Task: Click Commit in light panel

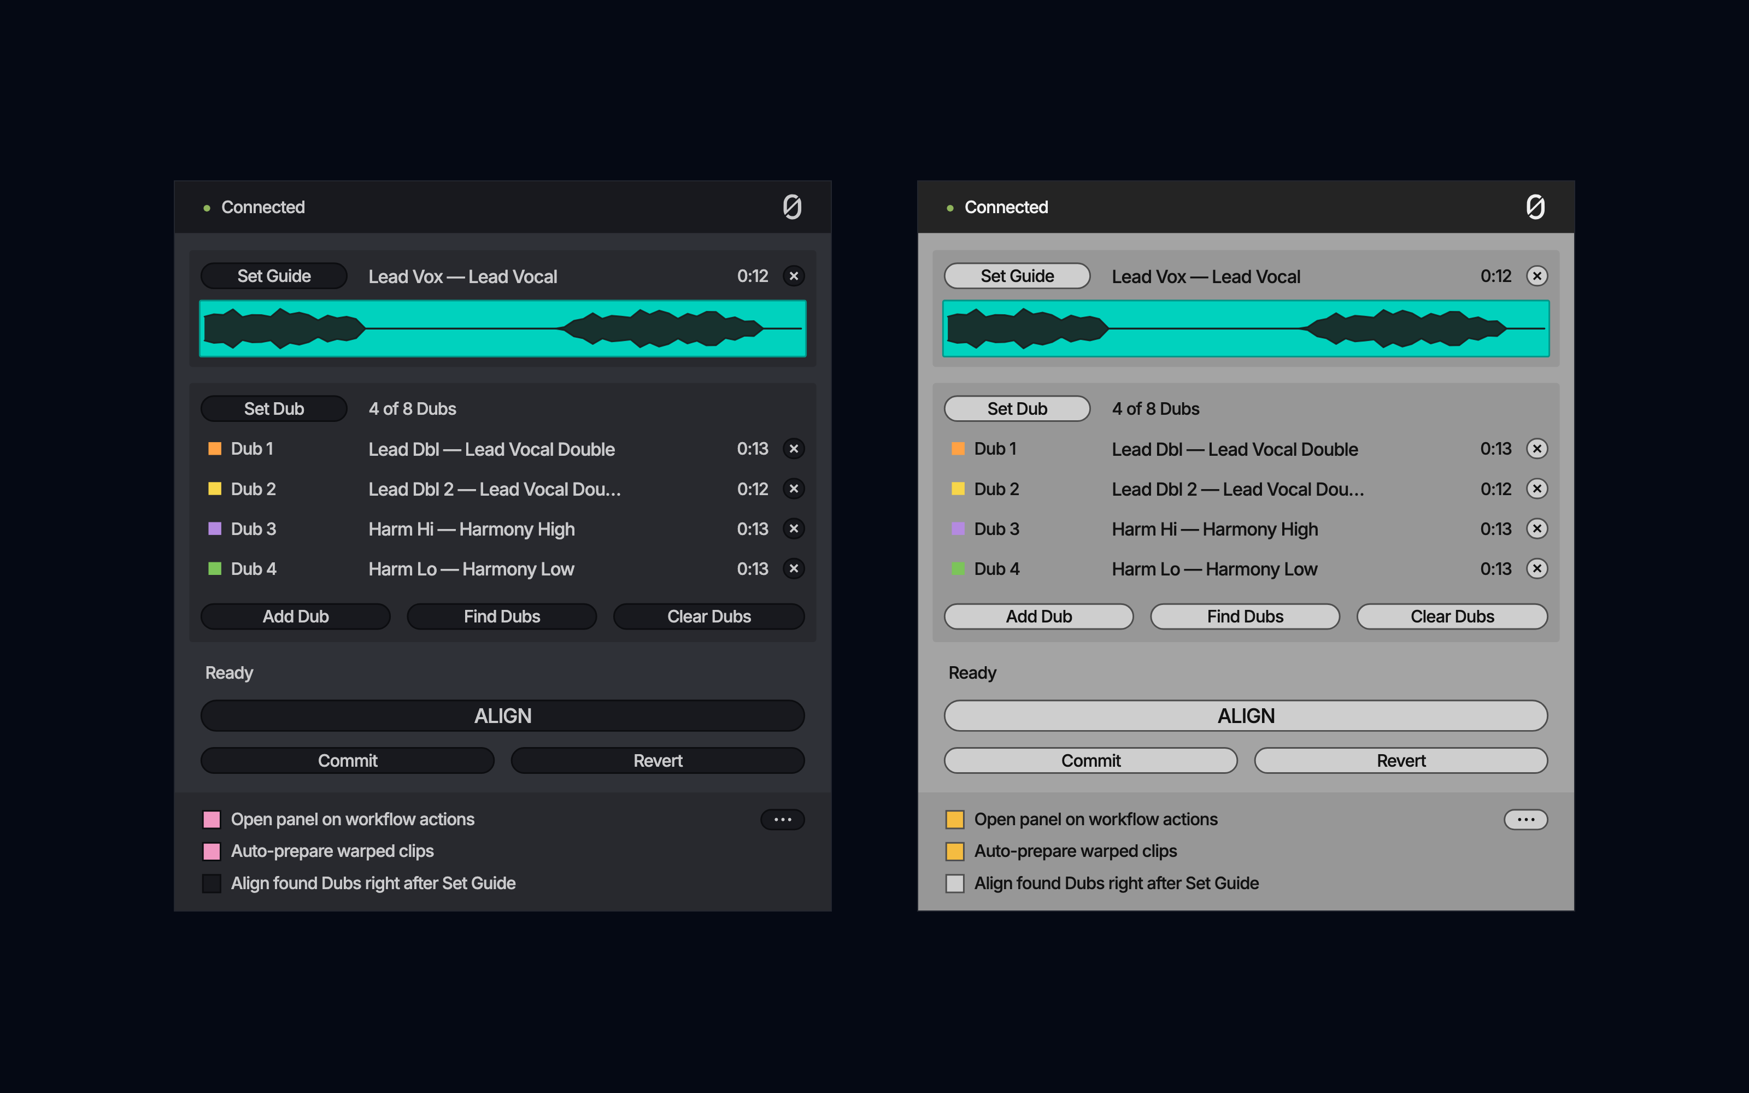Action: [x=1090, y=761]
